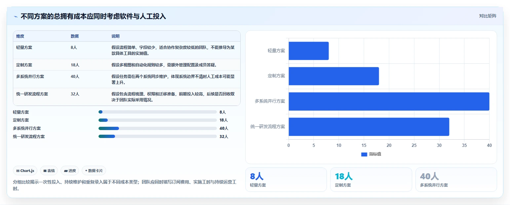Click the 定制方案 label beside the progress bar
The image size is (510, 205).
[x=21, y=120]
